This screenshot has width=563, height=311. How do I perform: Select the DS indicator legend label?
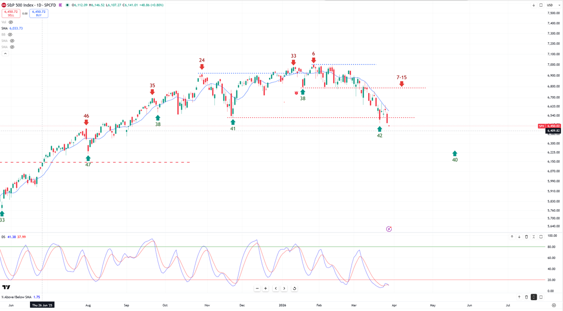click(3, 237)
